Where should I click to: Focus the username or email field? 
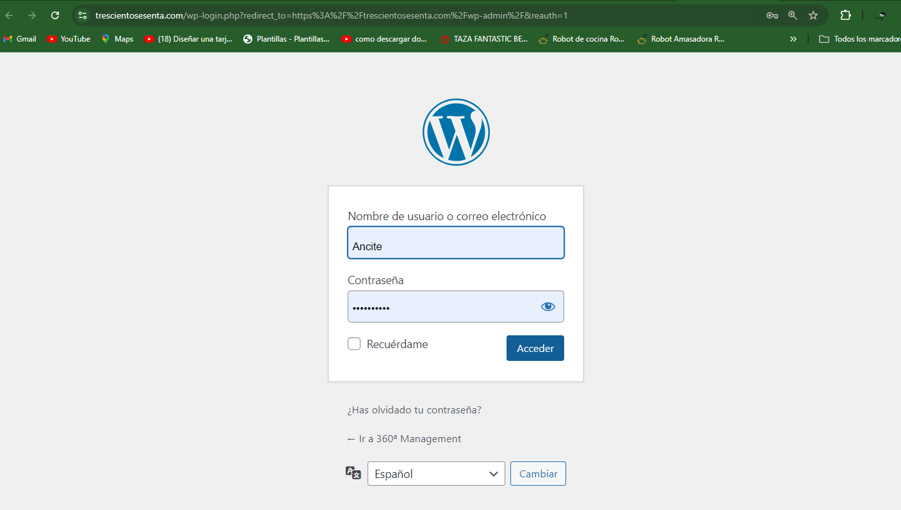pos(456,243)
